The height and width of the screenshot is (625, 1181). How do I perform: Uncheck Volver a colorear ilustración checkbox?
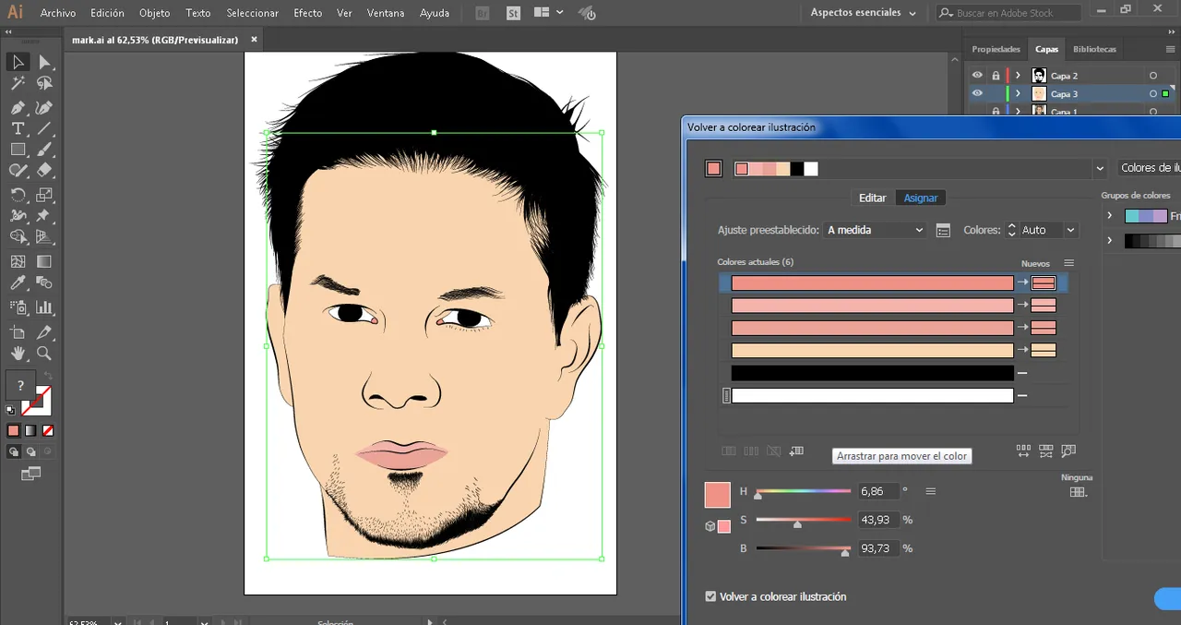pos(710,596)
